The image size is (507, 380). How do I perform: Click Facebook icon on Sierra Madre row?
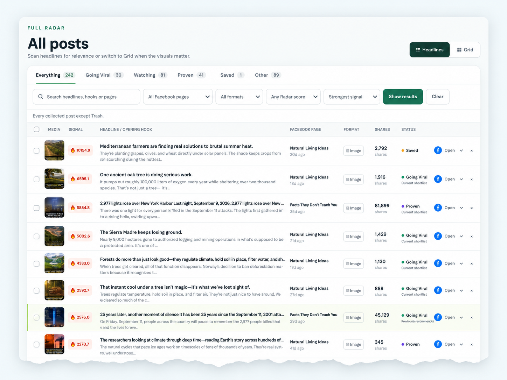(x=438, y=236)
